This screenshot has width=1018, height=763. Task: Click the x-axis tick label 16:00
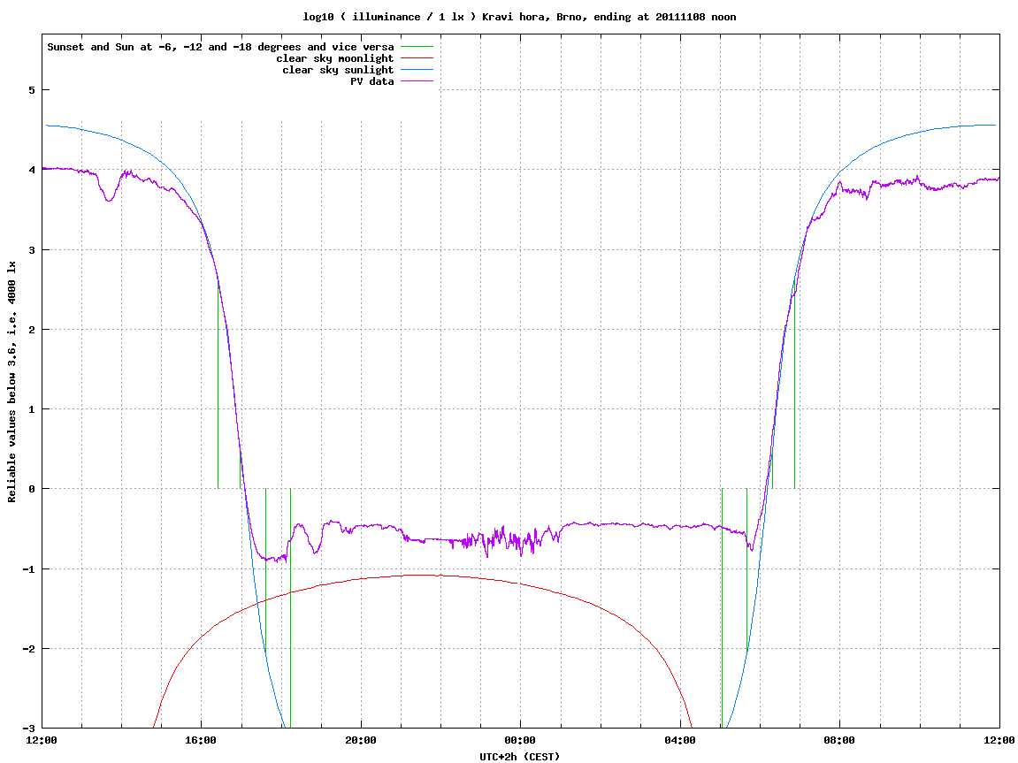click(202, 740)
